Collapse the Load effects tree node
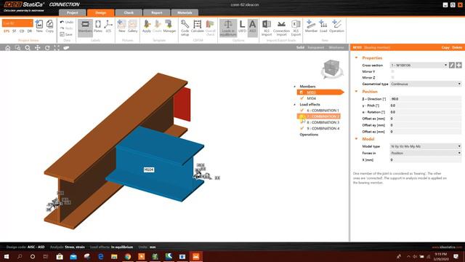Viewport: 465px width, 262px height. coord(295,105)
